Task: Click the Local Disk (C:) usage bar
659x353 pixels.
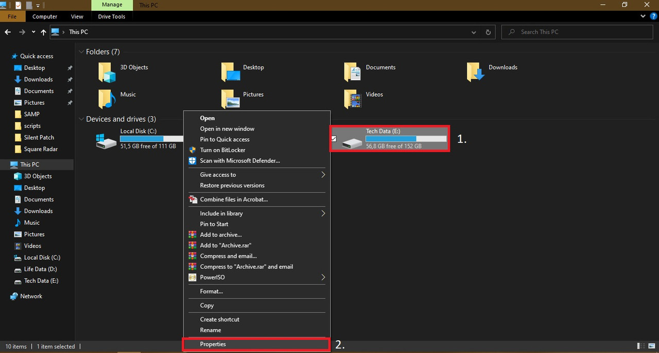Action: point(151,139)
